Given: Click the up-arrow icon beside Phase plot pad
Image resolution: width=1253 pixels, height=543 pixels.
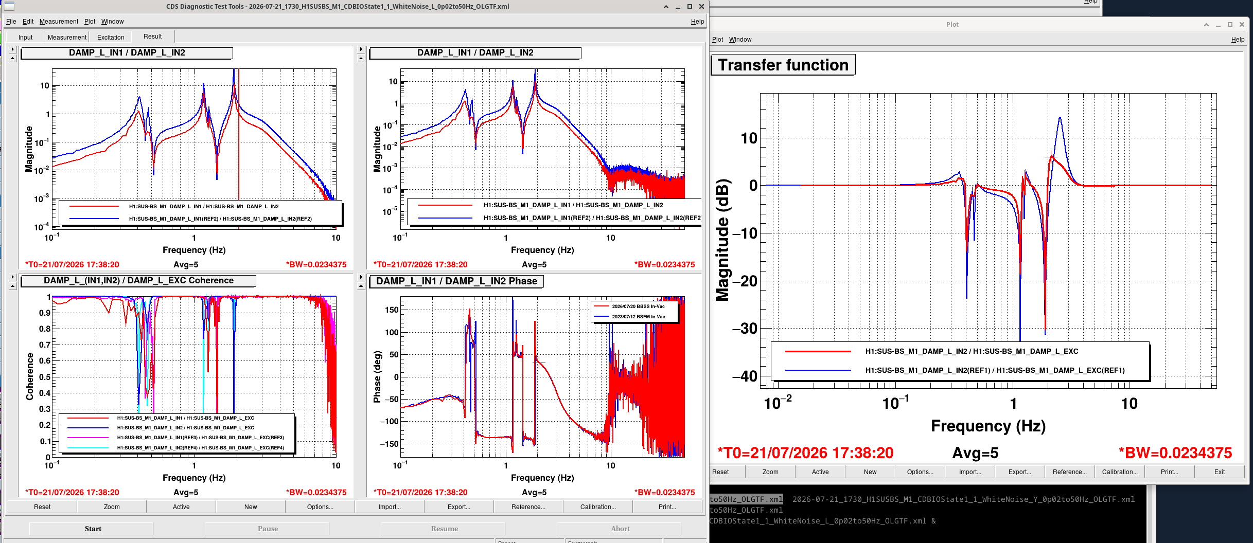Looking at the screenshot, I should 361,286.
